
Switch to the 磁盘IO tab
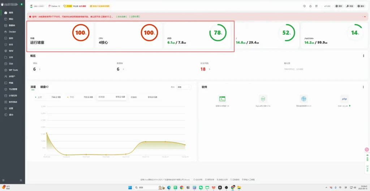click(44, 87)
